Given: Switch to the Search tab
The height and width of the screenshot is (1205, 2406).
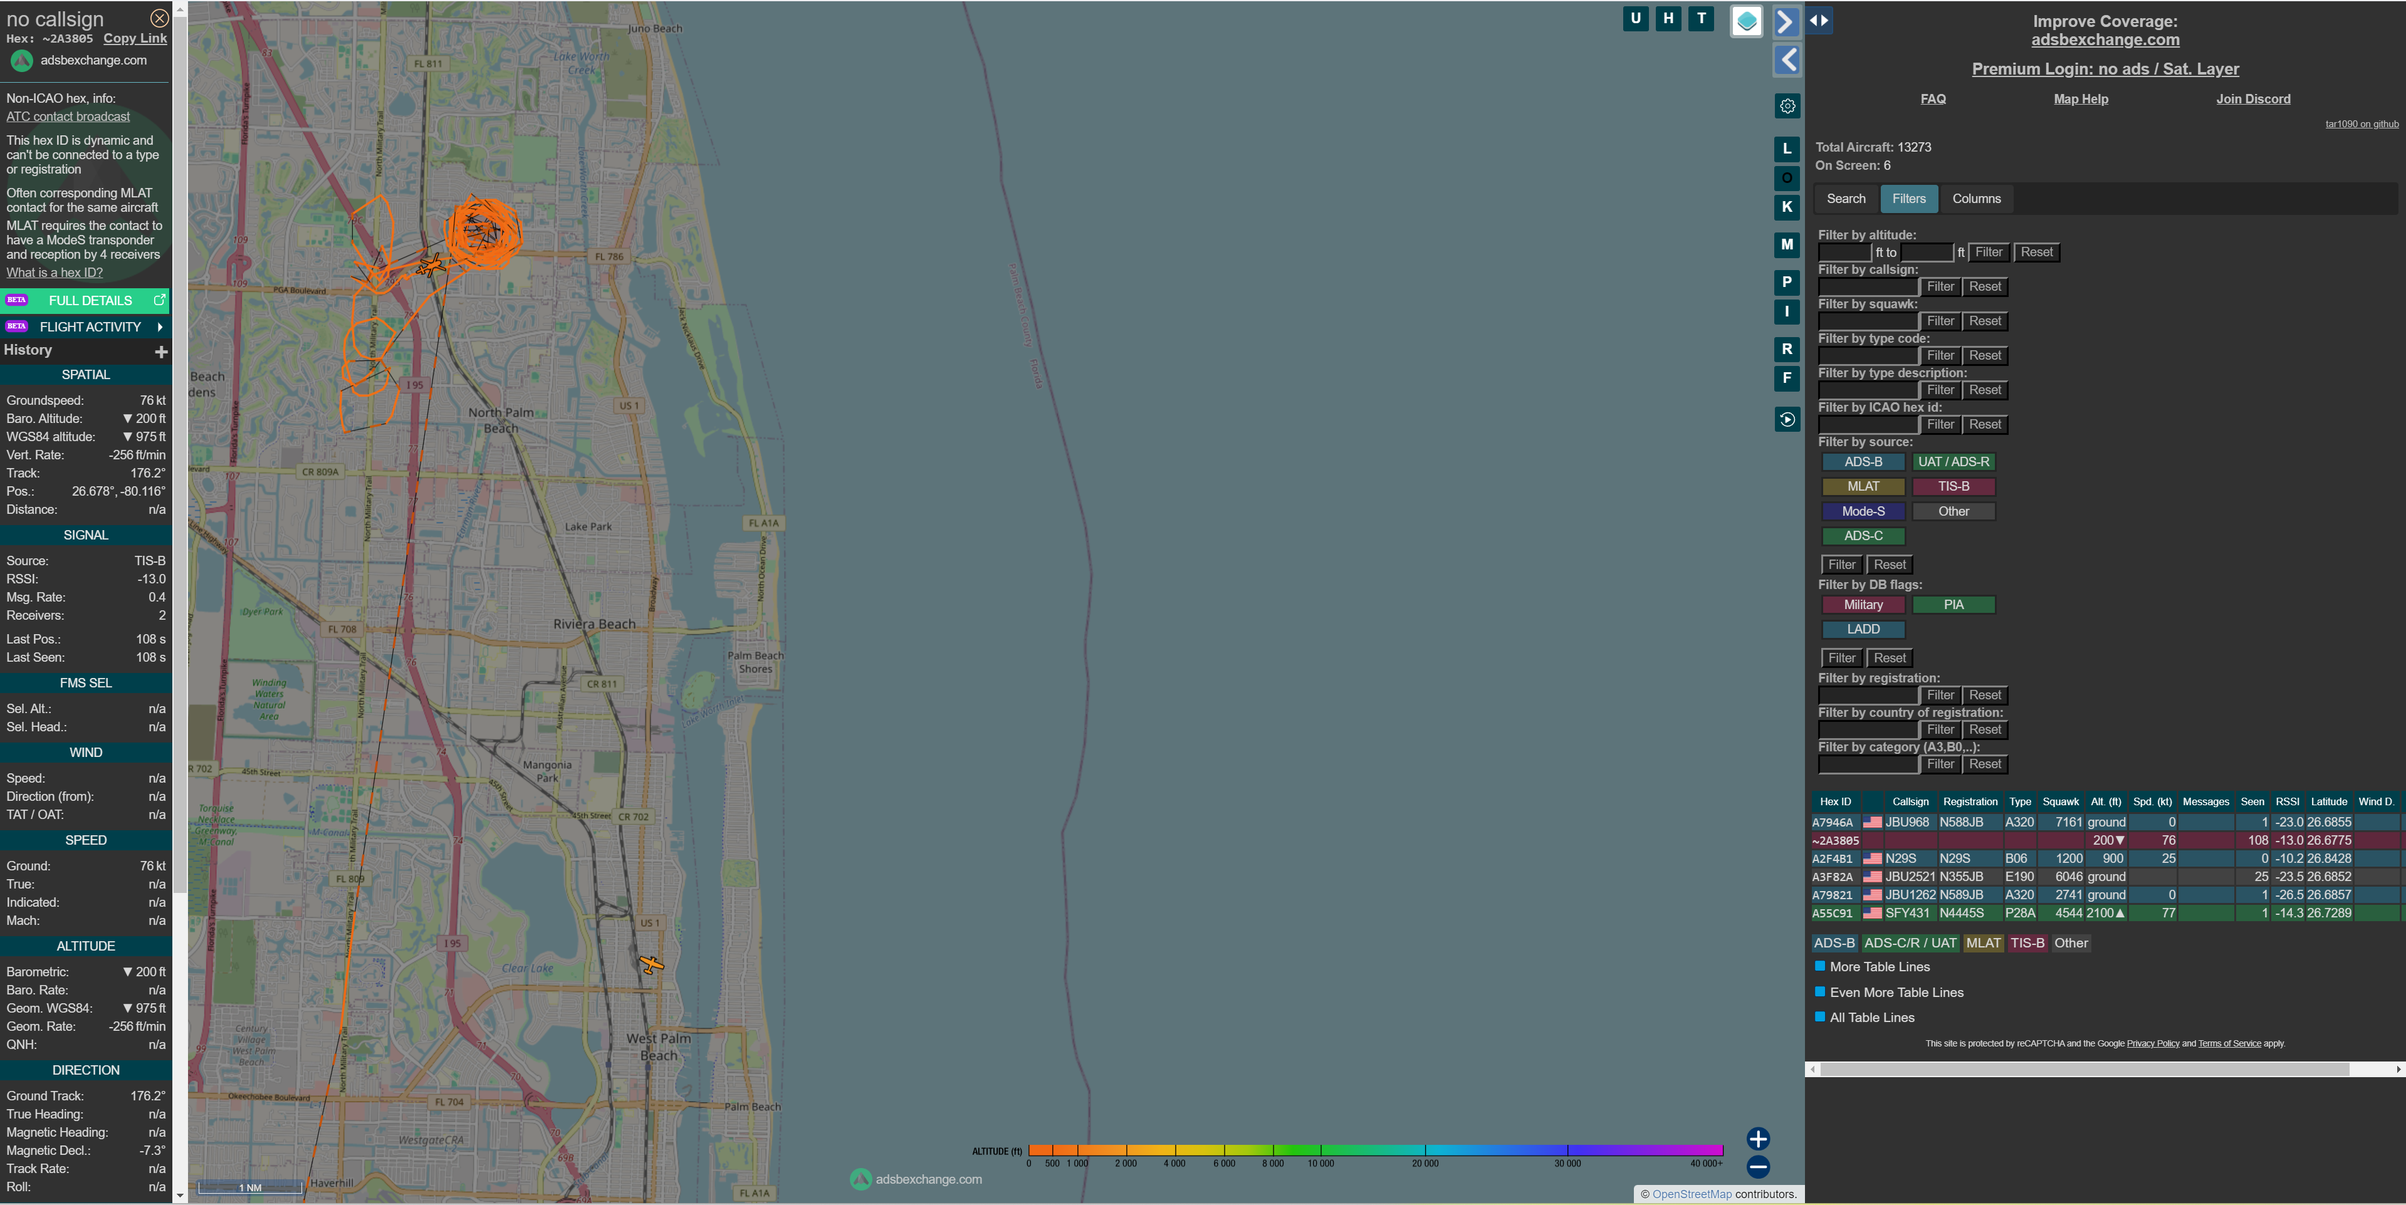Looking at the screenshot, I should tap(1846, 199).
